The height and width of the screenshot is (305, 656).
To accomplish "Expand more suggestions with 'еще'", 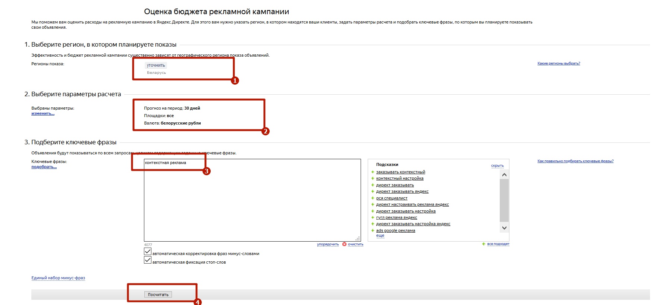I will coord(380,235).
